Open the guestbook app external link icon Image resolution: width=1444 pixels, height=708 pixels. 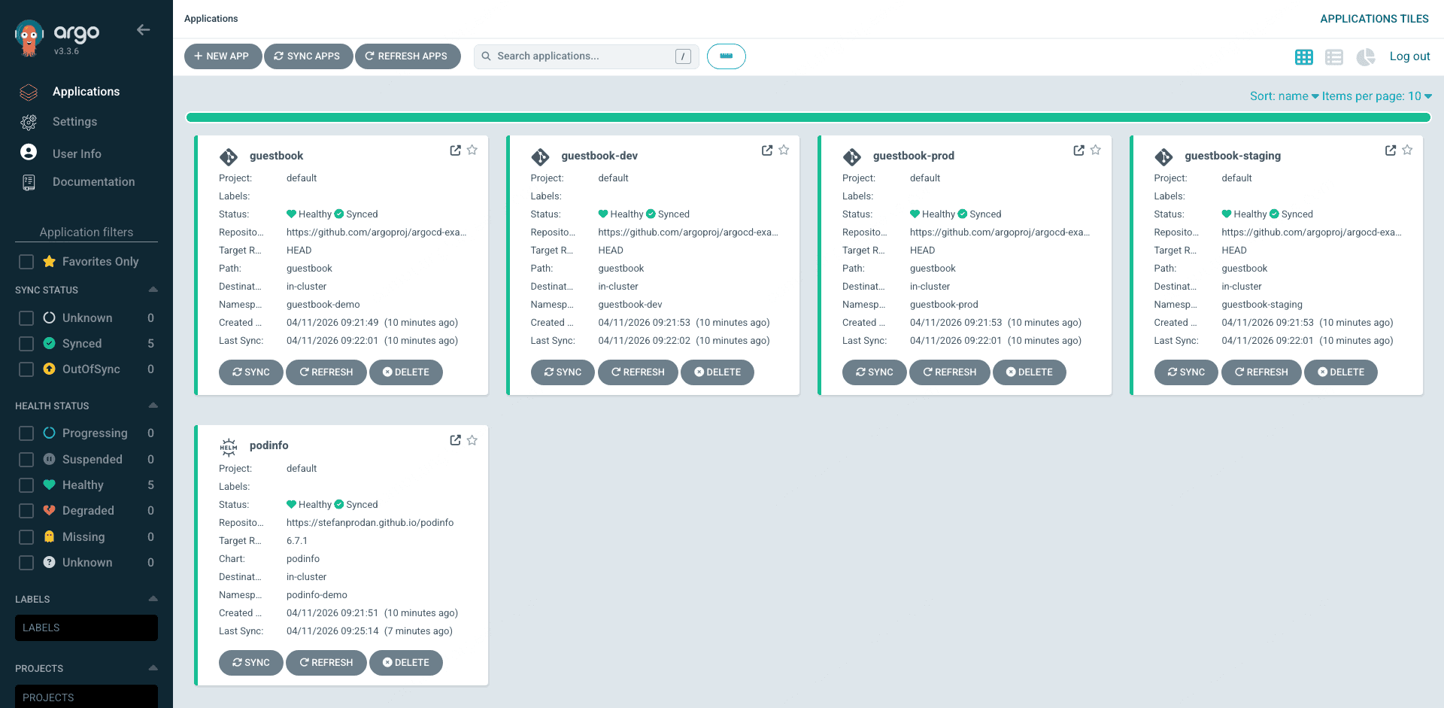click(x=455, y=150)
